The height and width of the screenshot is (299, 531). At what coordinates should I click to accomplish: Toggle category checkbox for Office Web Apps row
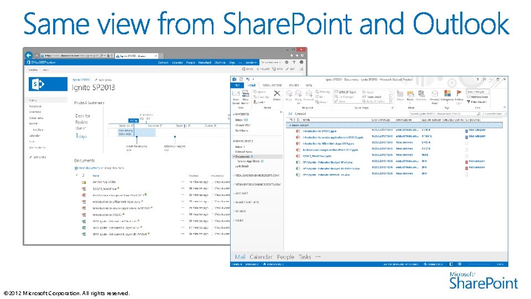point(466,143)
